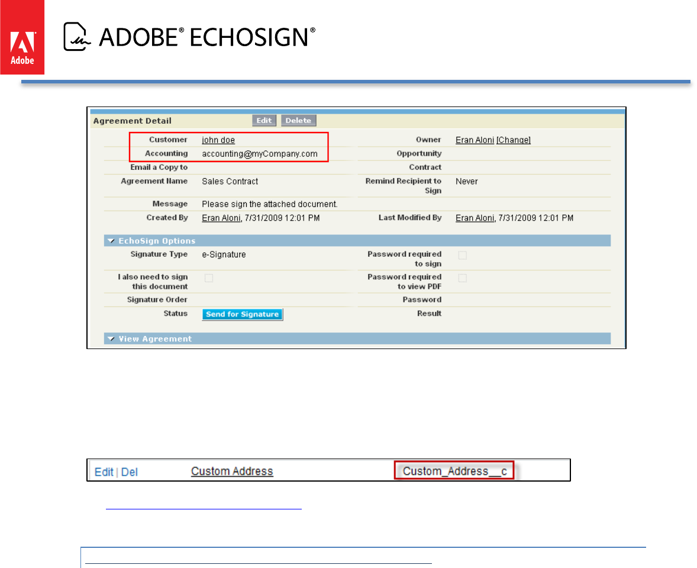Click the Opportunity field label
This screenshot has width=697, height=568.
click(419, 153)
